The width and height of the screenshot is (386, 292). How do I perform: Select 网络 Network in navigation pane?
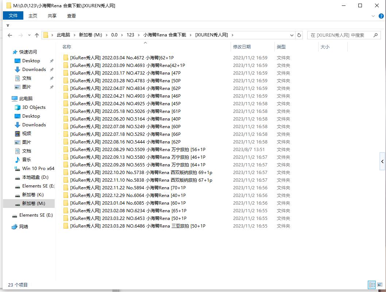pyautogui.click(x=24, y=227)
